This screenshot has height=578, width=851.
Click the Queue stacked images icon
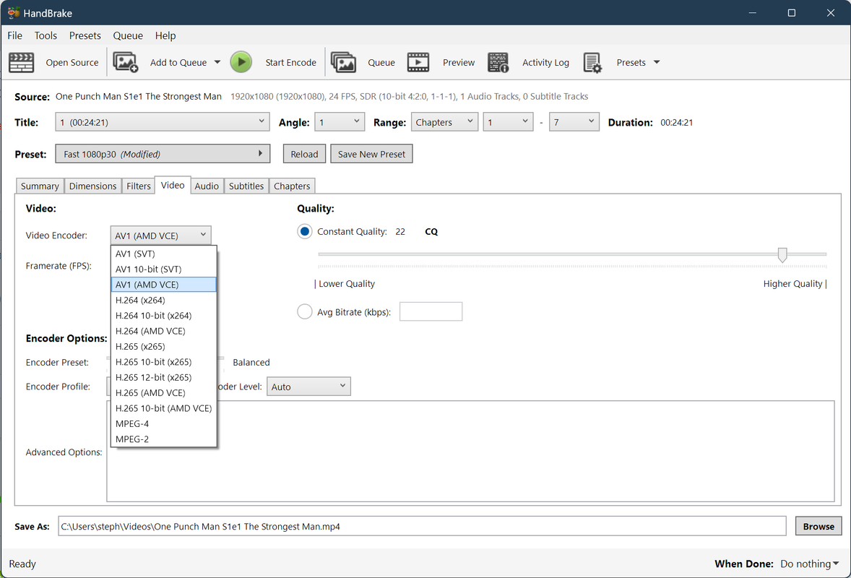click(344, 62)
